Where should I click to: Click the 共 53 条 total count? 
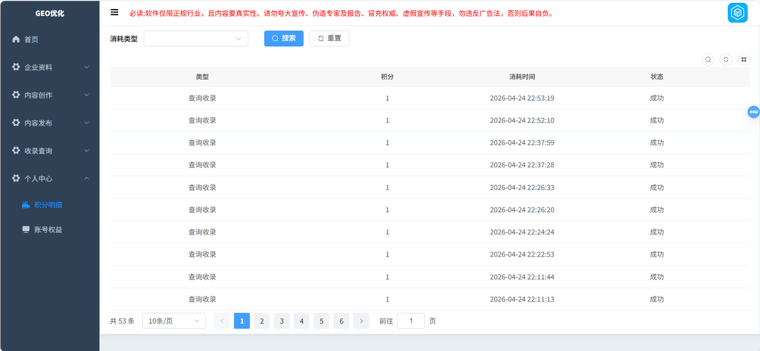pyautogui.click(x=122, y=321)
